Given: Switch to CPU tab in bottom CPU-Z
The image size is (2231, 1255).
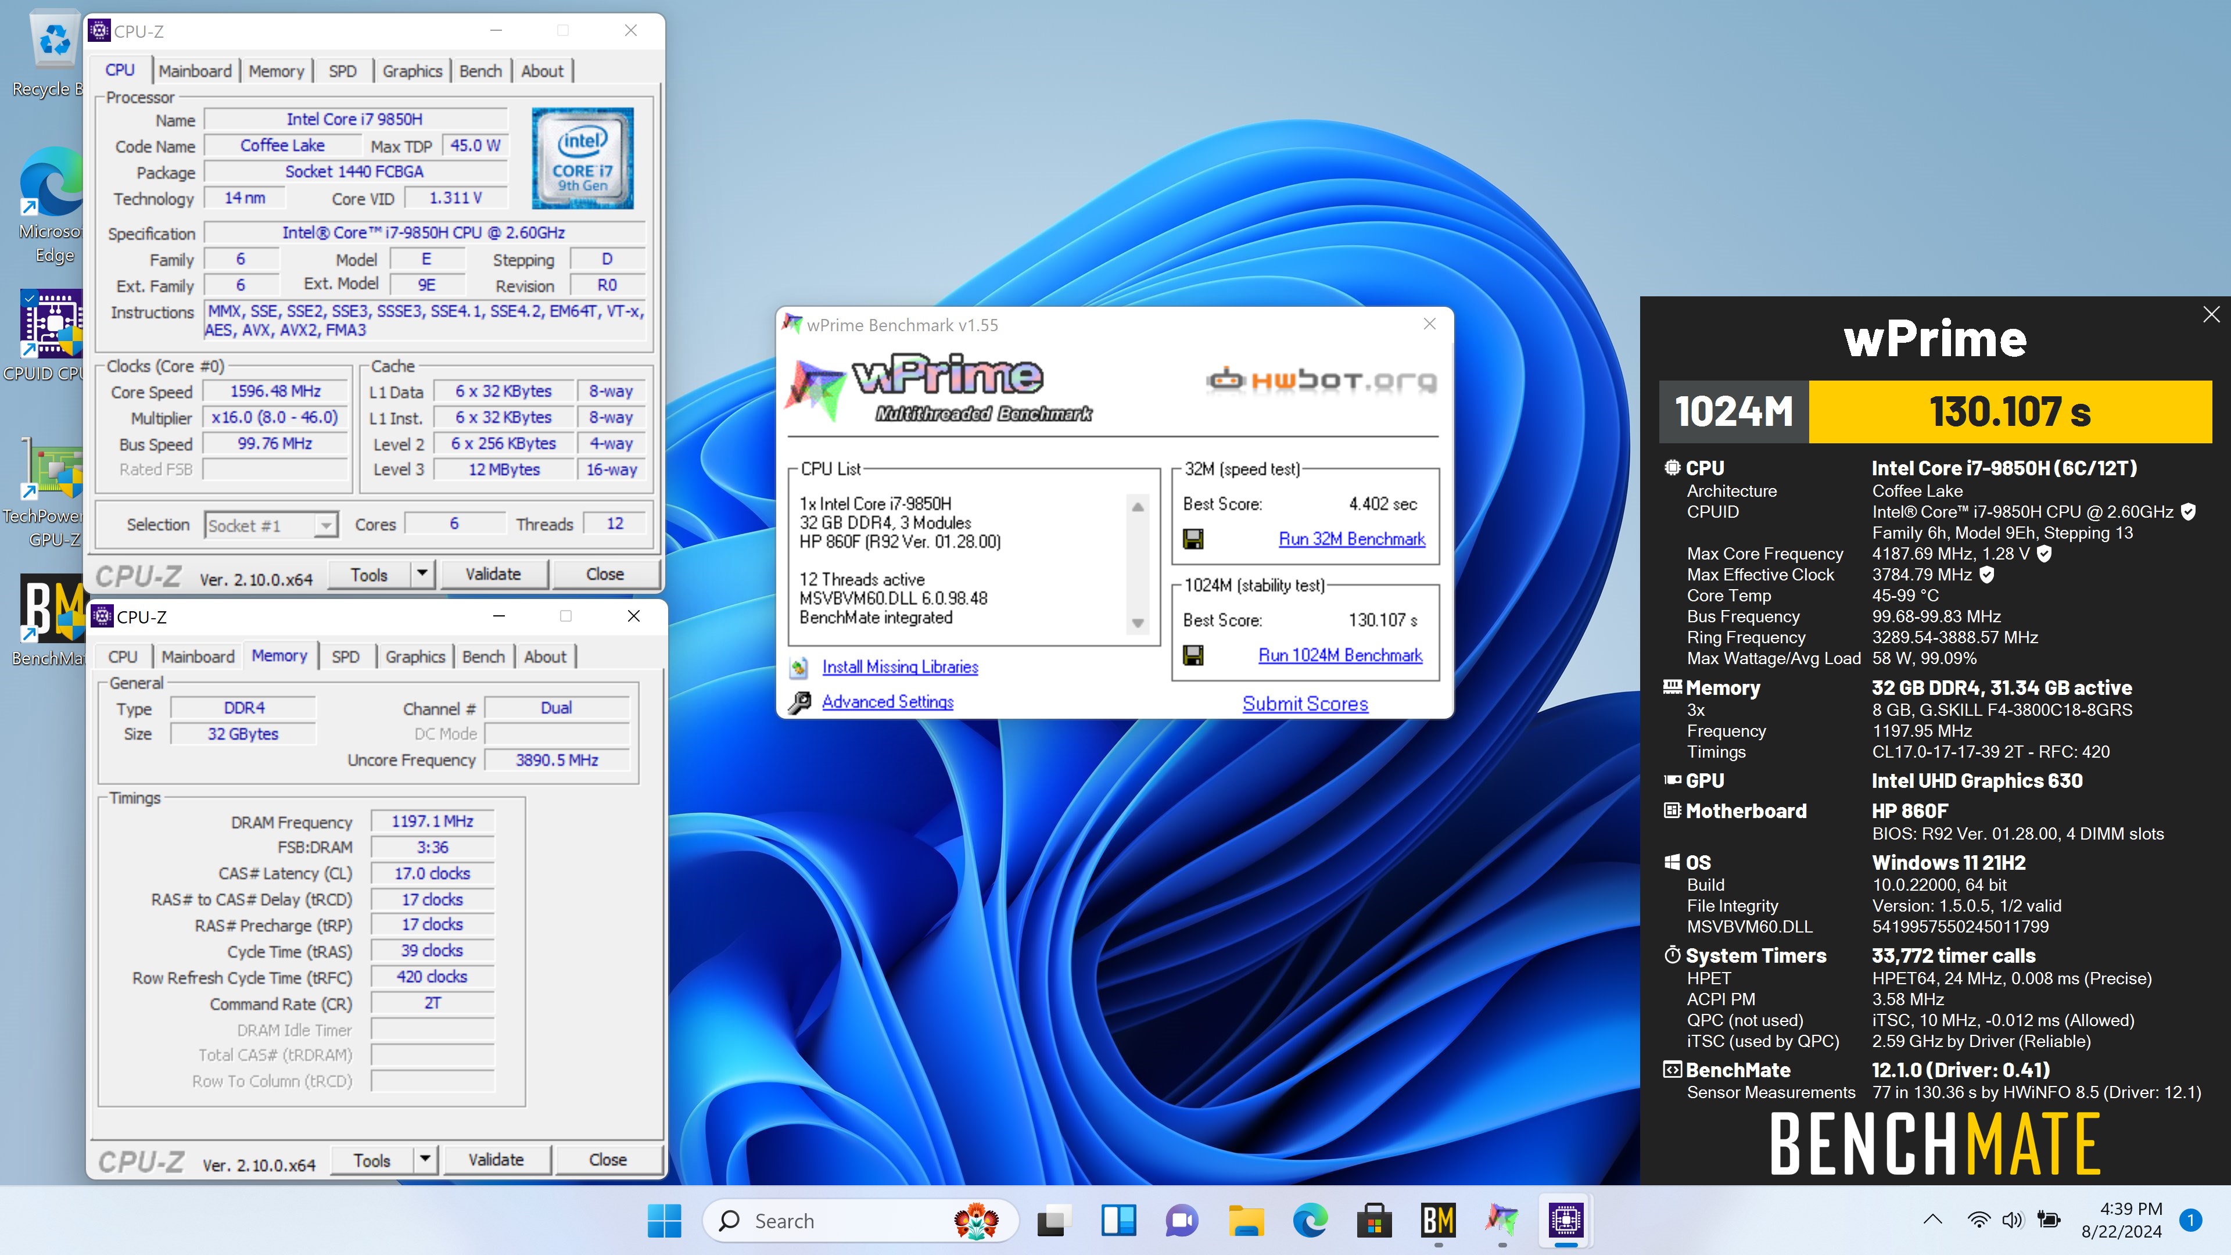Looking at the screenshot, I should 122,657.
